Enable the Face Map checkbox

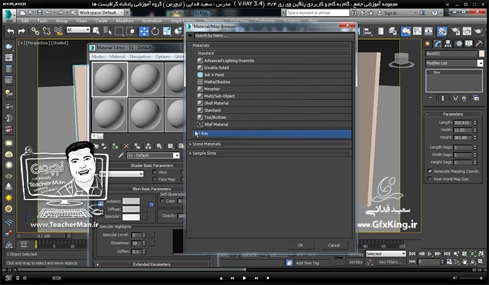pyautogui.click(x=155, y=179)
